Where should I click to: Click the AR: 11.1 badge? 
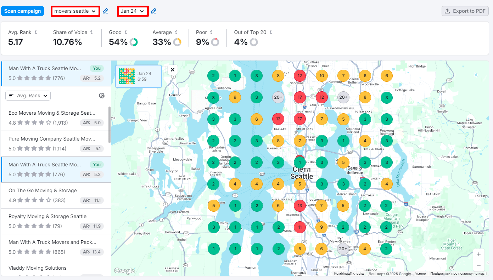pos(92,200)
